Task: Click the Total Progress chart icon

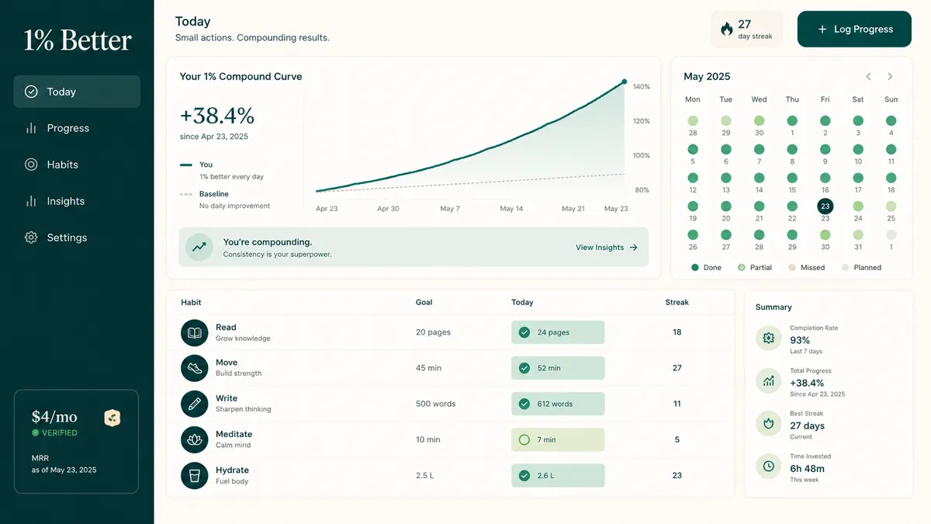Action: pyautogui.click(x=768, y=381)
